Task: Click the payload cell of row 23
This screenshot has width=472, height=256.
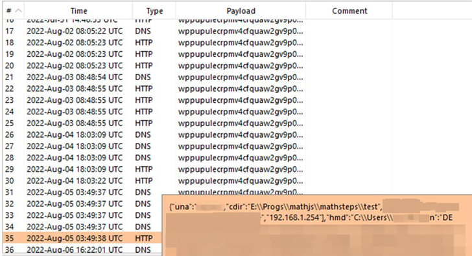Action: tap(241, 100)
